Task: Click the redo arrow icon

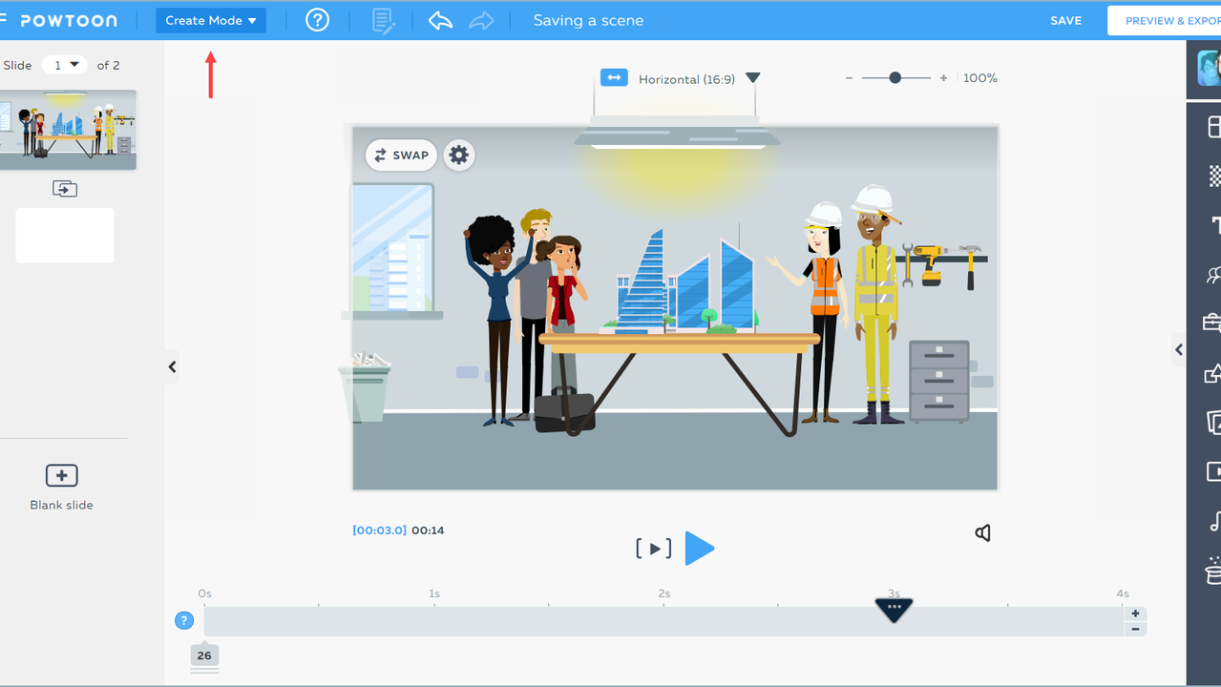Action: click(481, 20)
